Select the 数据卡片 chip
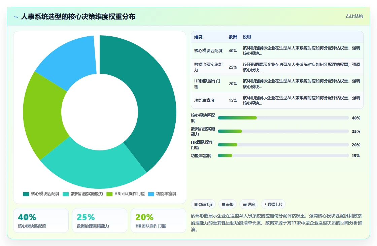 point(273,204)
